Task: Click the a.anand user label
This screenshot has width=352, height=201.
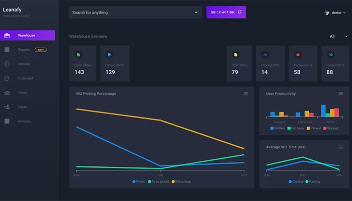Action: pyautogui.click(x=279, y=122)
